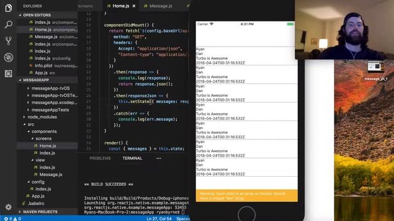Click the terminal prompt input line
The image size is (394, 221).
point(134,212)
